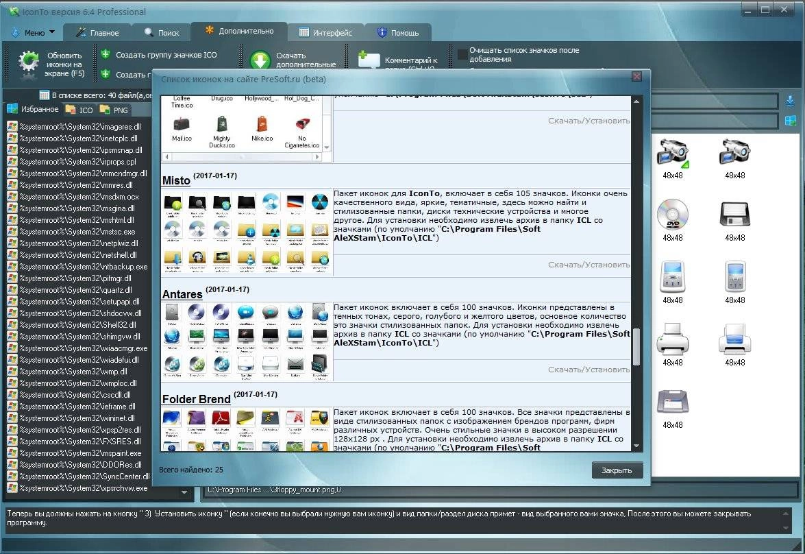The height and width of the screenshot is (554, 805).
Task: Open the Помощь tab
Action: [398, 32]
